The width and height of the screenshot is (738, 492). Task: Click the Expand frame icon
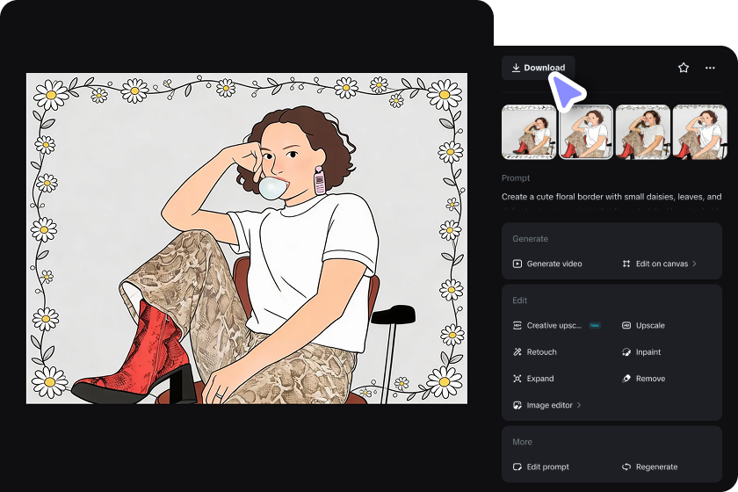coord(517,379)
